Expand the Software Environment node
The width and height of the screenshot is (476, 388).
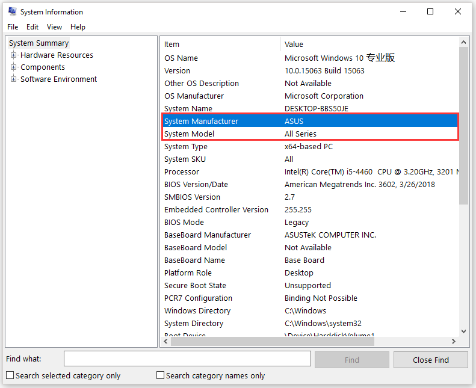pyautogui.click(x=13, y=79)
